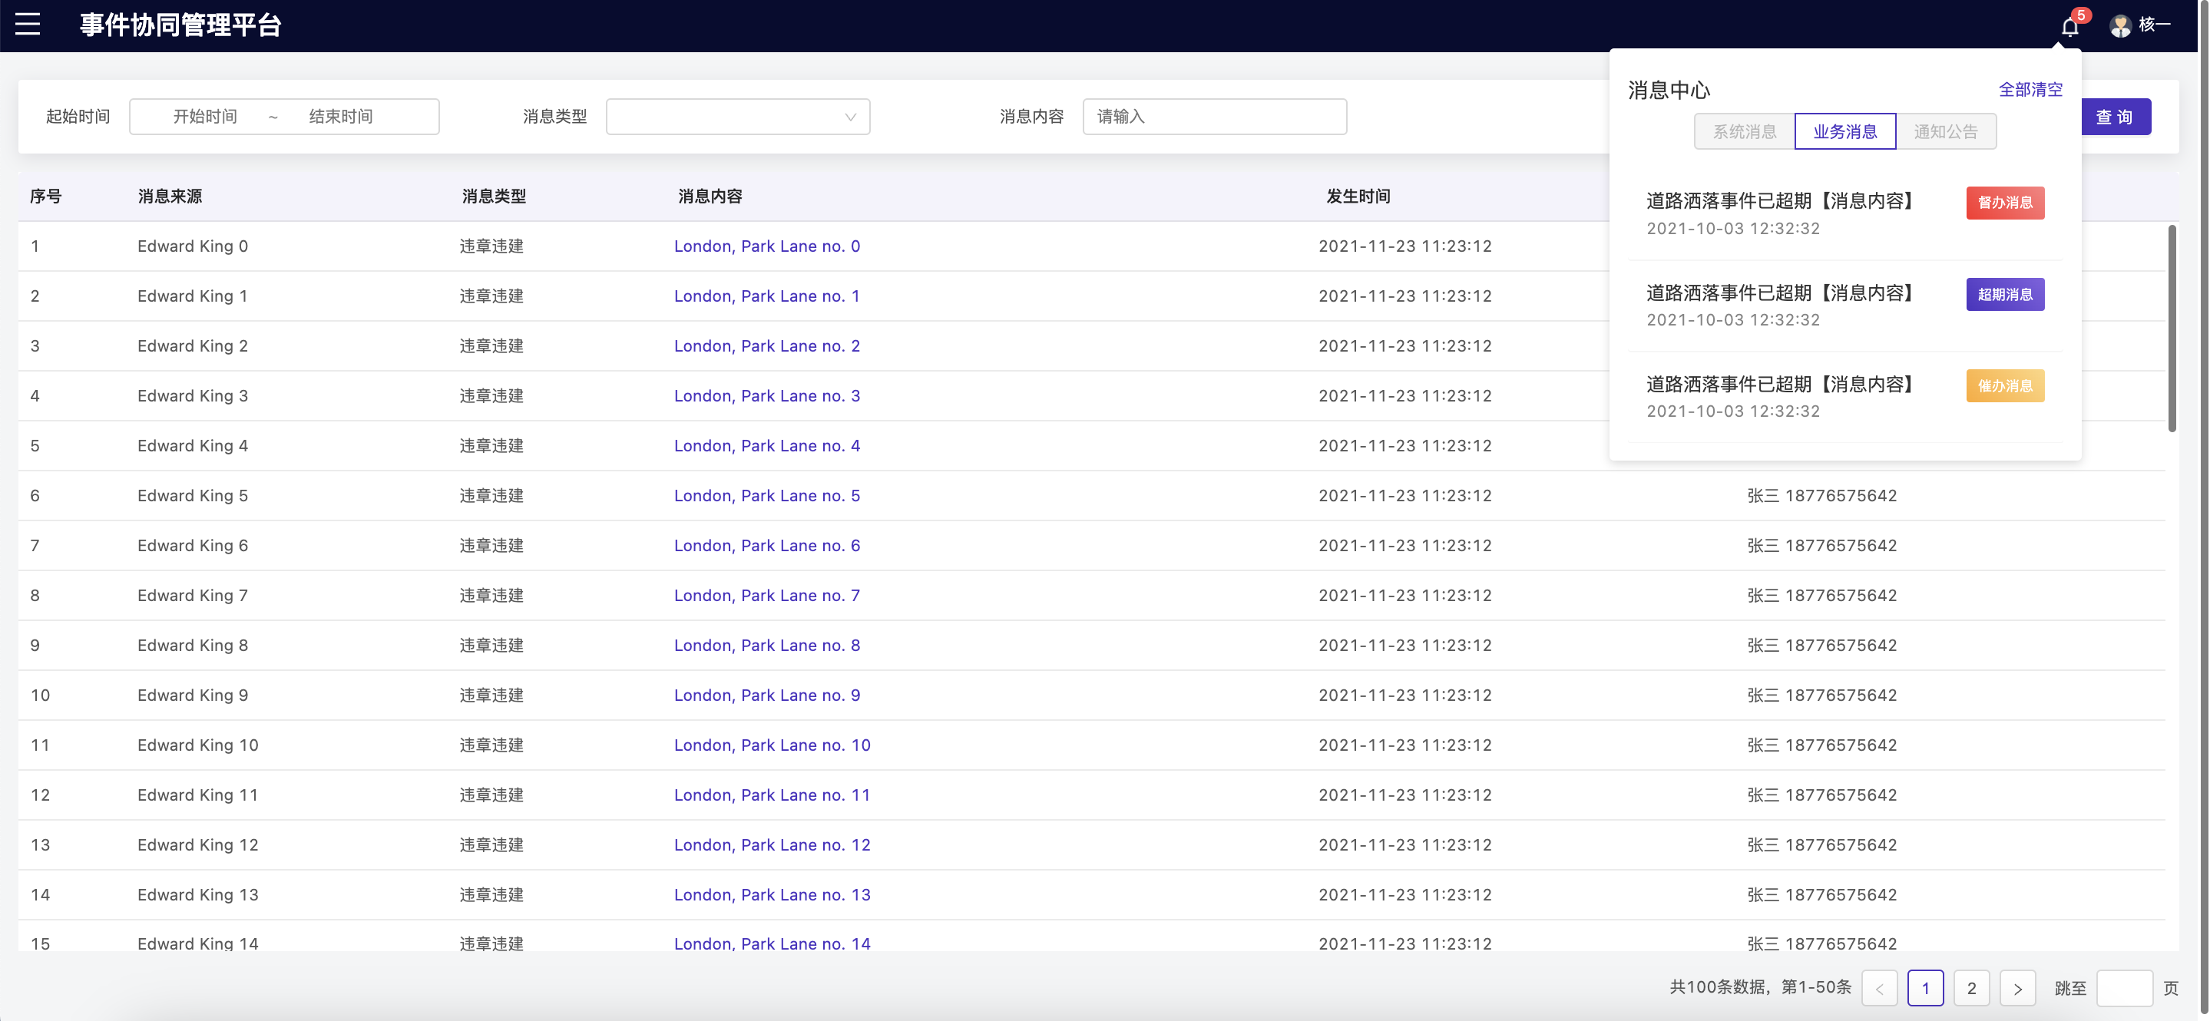Image resolution: width=2210 pixels, height=1021 pixels.
Task: Focus the 消息内容 input box
Action: click(1214, 117)
